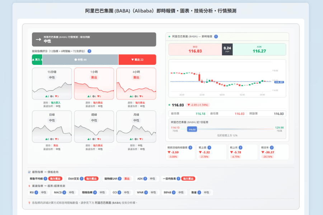Click the 0.24 pips spread box
323x215 pixels.
point(227,49)
